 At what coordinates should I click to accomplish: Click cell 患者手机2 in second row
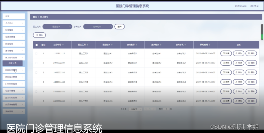point(181,63)
